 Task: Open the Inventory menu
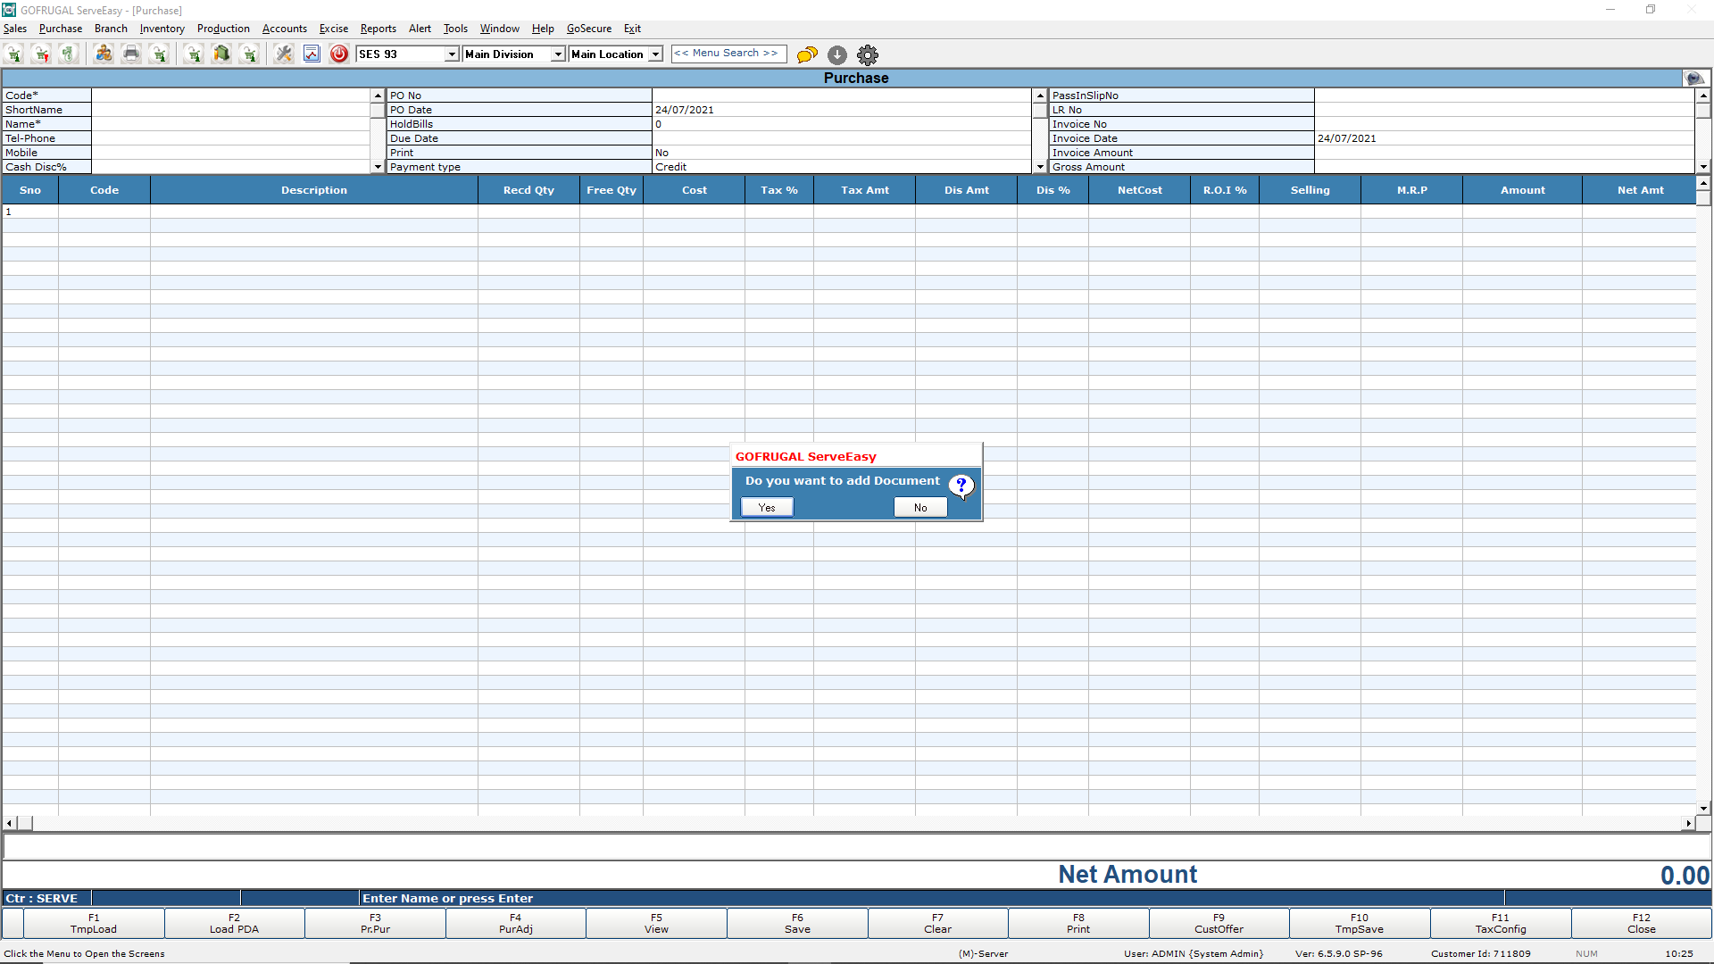pyautogui.click(x=162, y=29)
